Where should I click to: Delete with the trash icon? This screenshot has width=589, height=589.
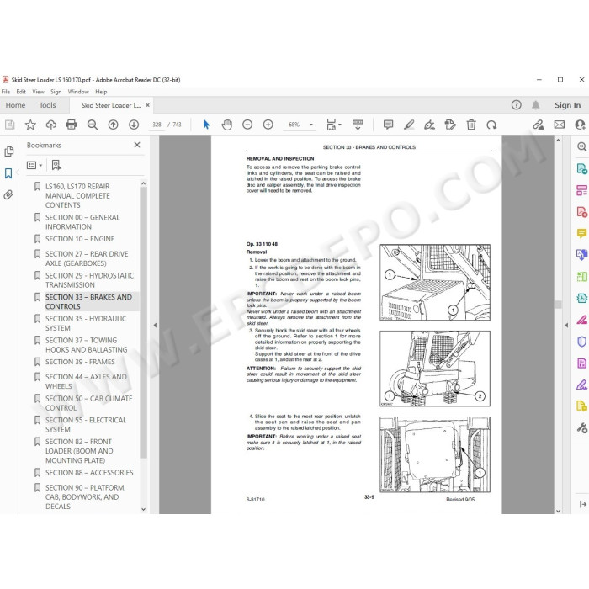pyautogui.click(x=471, y=125)
